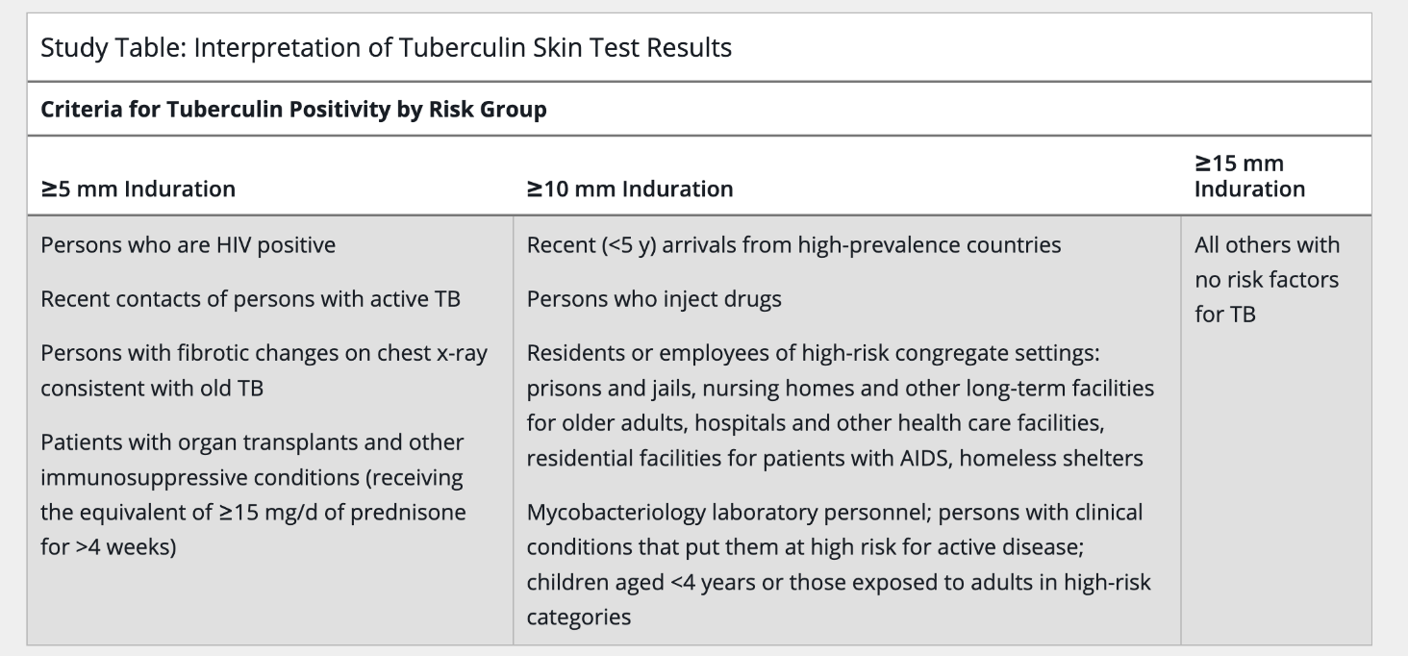The width and height of the screenshot is (1408, 656).
Task: Click the Persons who are HIV positive line
Action: click(189, 245)
